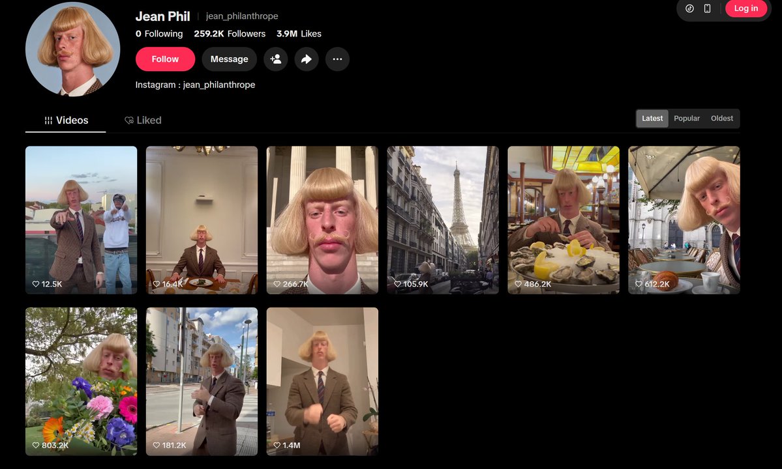Click the share arrow icon
This screenshot has height=469, width=782.
tap(307, 59)
